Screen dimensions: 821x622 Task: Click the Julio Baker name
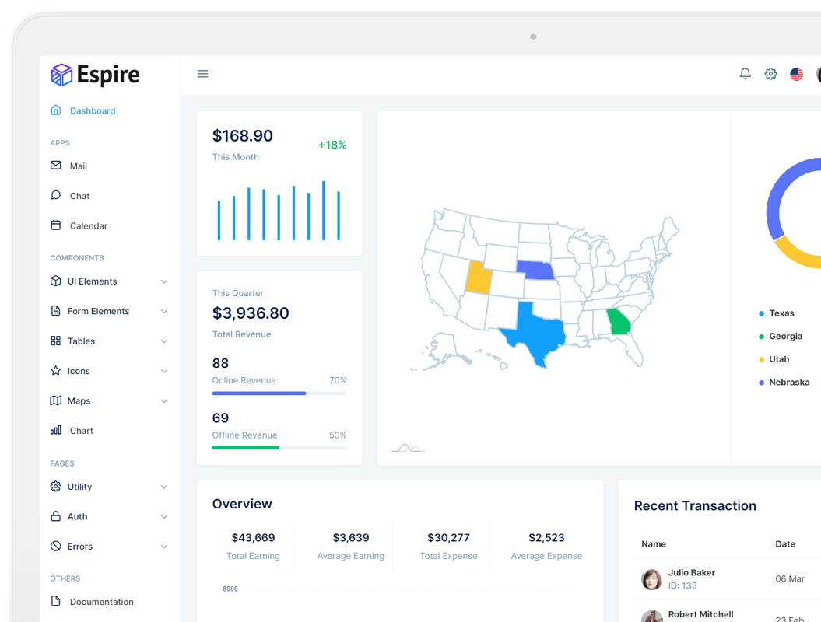click(x=691, y=573)
